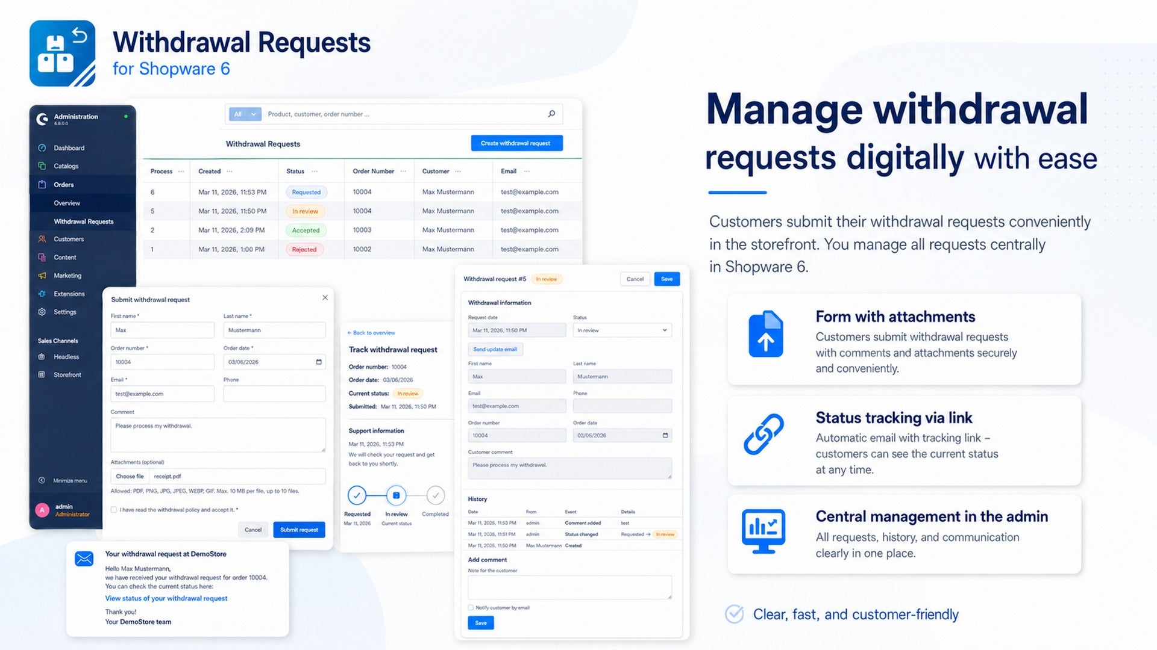Click the admin user avatar
The image size is (1157, 650).
[42, 510]
